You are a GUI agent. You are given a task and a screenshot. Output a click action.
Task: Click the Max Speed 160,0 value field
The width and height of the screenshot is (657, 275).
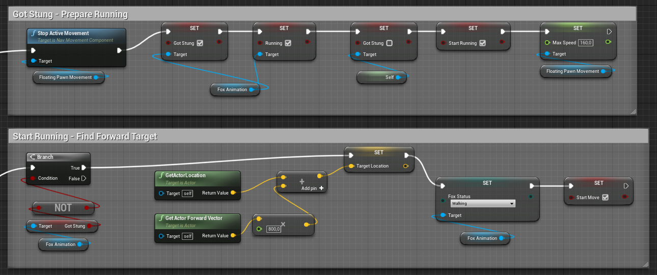pyautogui.click(x=585, y=43)
